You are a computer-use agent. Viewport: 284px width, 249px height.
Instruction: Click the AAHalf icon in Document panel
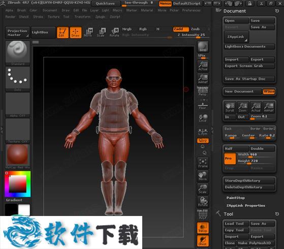pos(269,107)
